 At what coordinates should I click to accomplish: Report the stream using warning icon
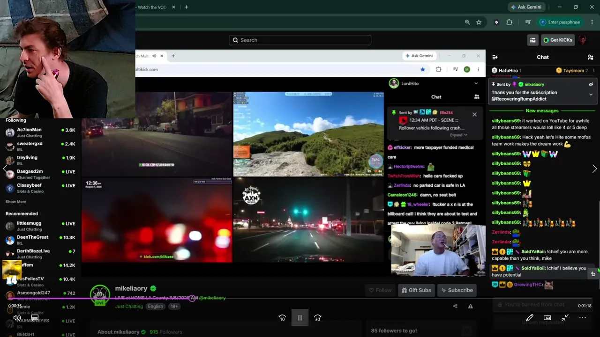[470, 306]
